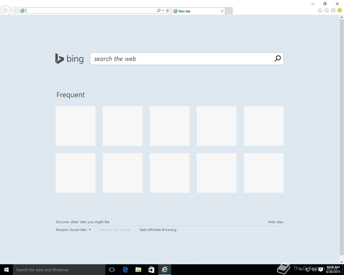Open Action Center notification icon
The image size is (344, 275).
point(321,270)
